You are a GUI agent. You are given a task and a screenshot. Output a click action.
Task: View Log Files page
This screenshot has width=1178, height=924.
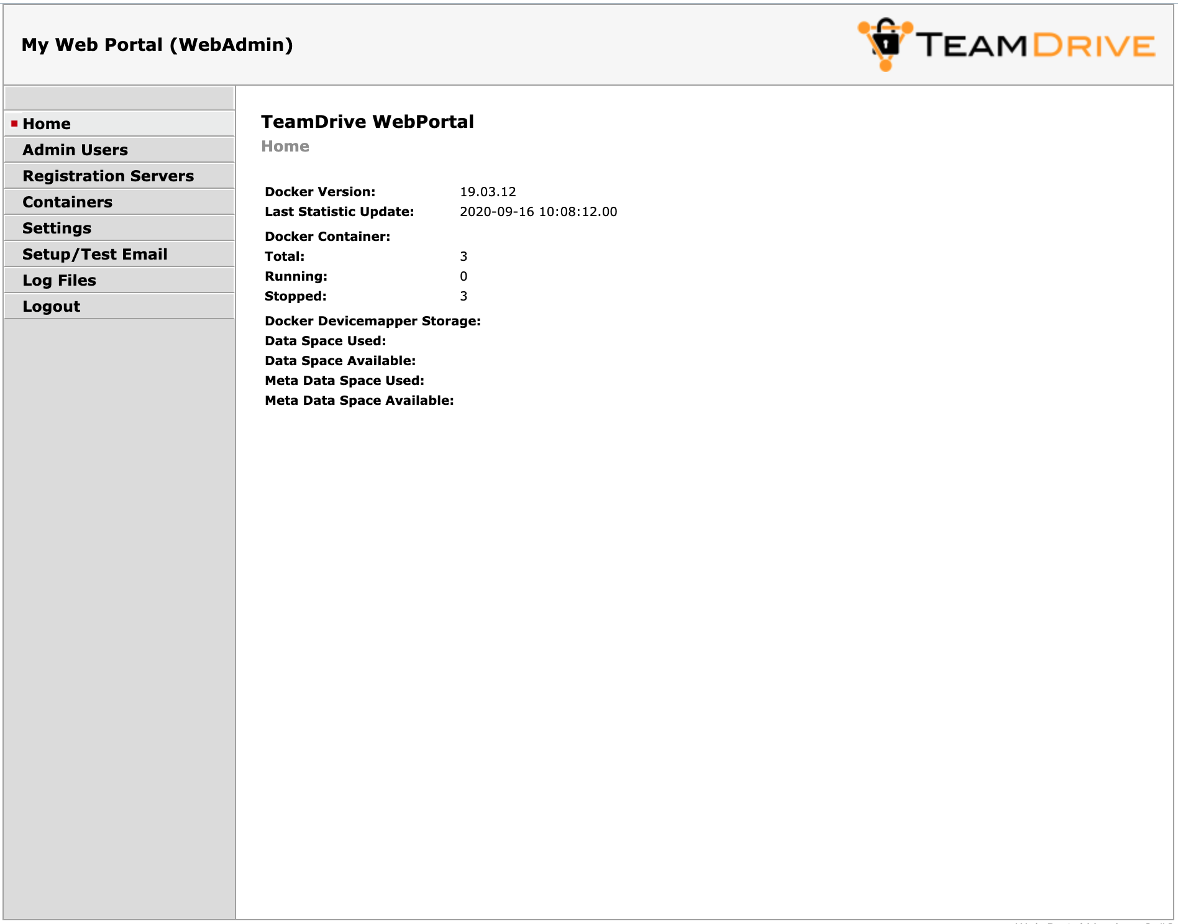[x=59, y=280]
